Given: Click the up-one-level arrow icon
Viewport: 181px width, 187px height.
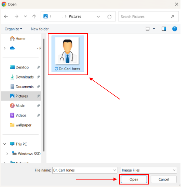Looking at the screenshot, I should click(x=34, y=16).
